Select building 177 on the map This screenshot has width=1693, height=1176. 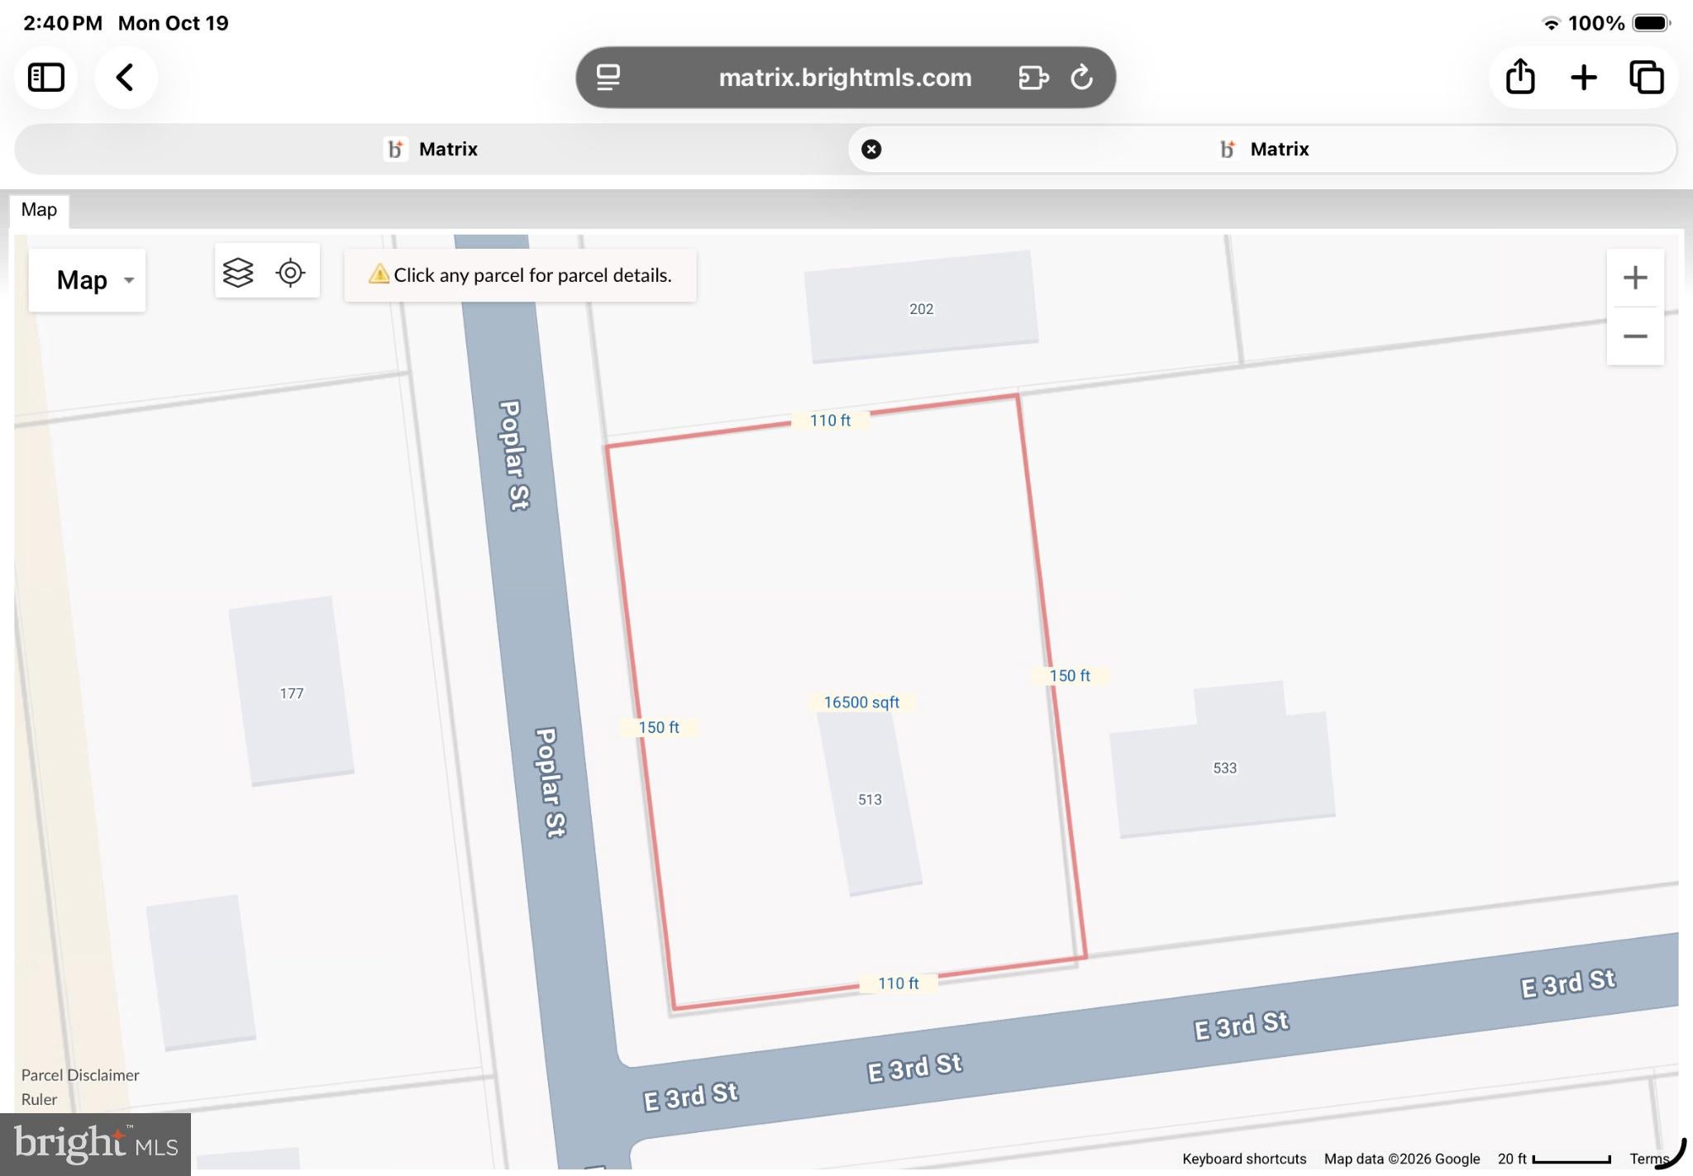tap(291, 693)
